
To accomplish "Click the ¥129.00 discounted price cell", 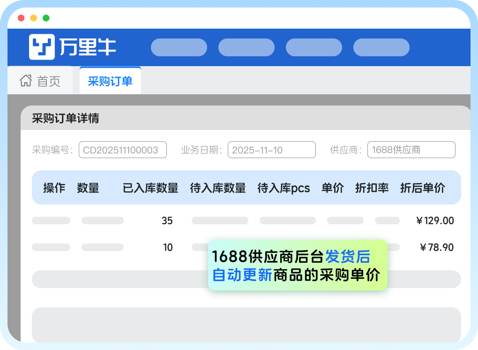I will point(435,221).
